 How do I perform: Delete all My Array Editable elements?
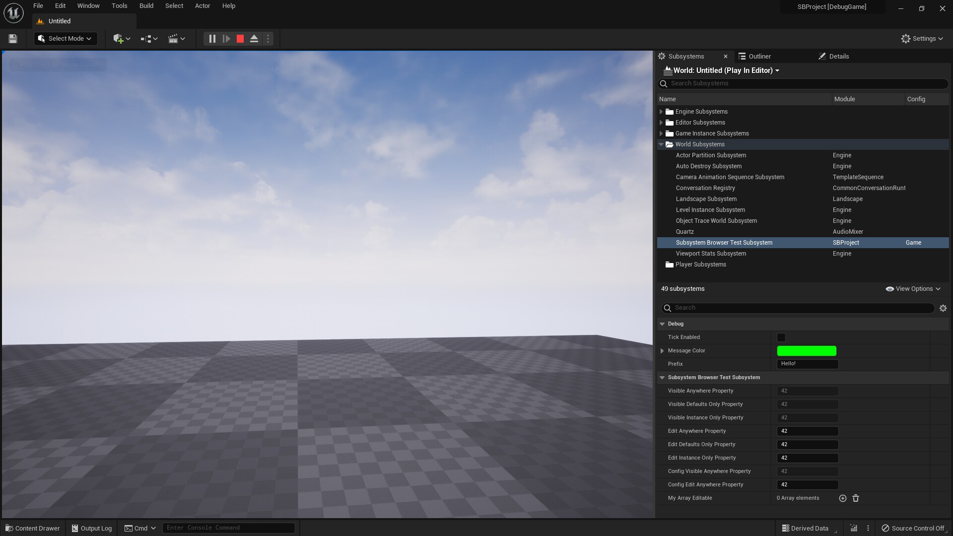tap(856, 498)
